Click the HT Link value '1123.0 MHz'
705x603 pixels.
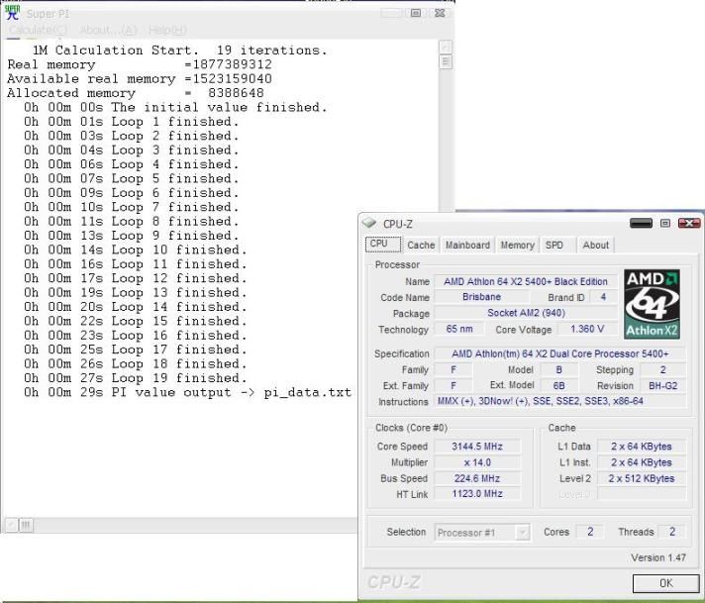click(477, 494)
